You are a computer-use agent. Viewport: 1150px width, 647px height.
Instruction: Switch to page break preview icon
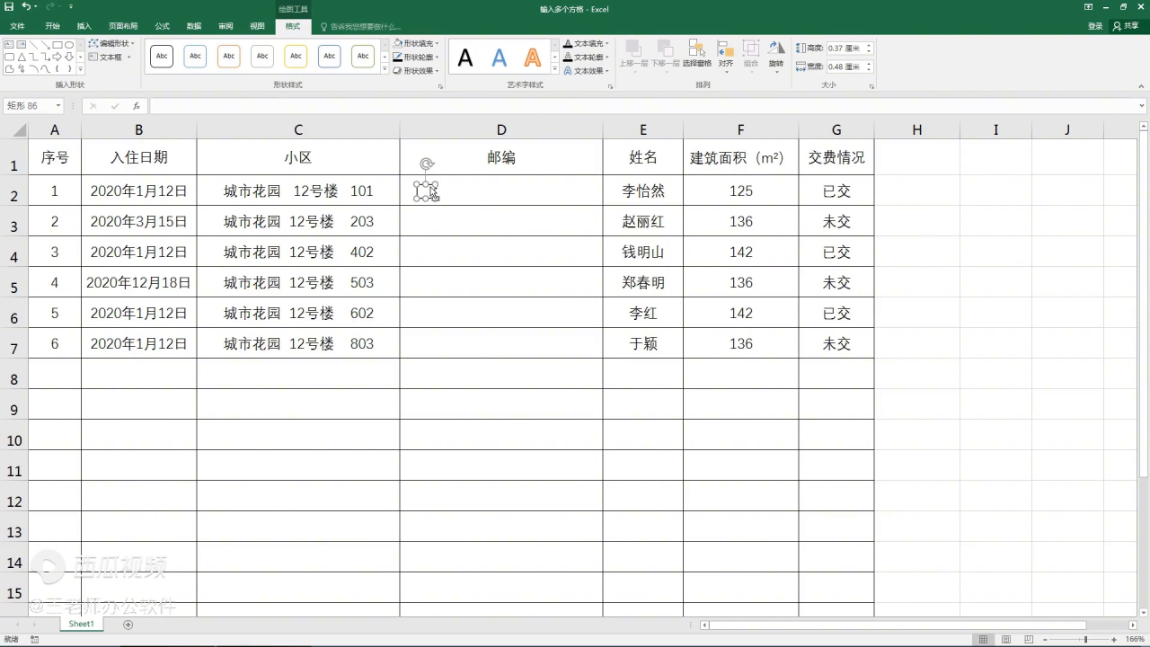1028,640
